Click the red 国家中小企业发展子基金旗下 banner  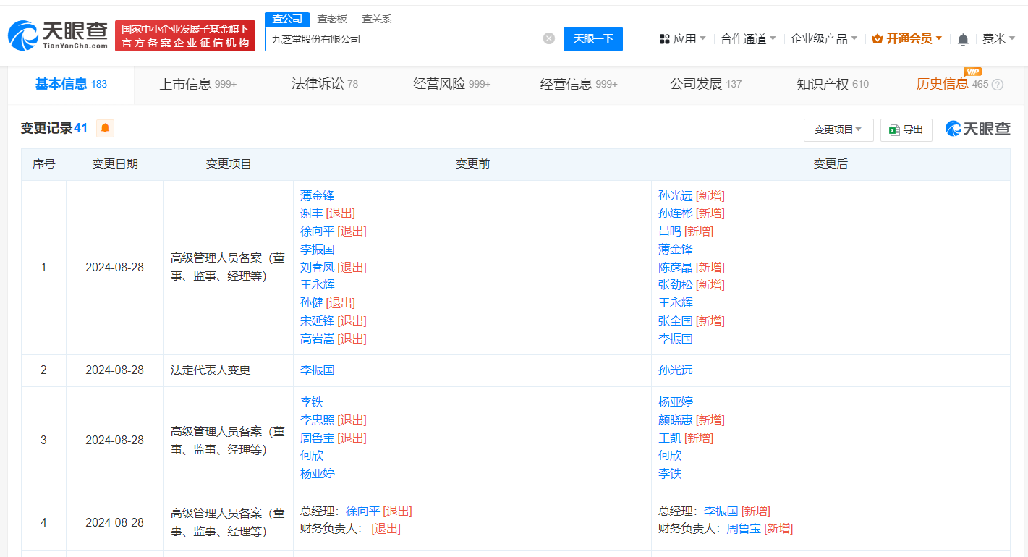tap(185, 35)
